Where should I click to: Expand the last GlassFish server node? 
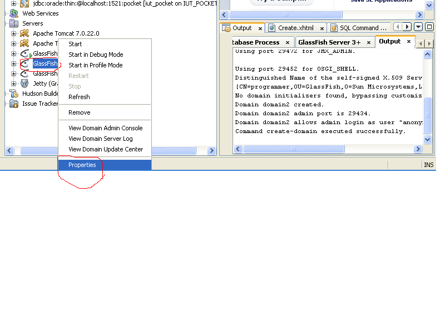click(13, 74)
